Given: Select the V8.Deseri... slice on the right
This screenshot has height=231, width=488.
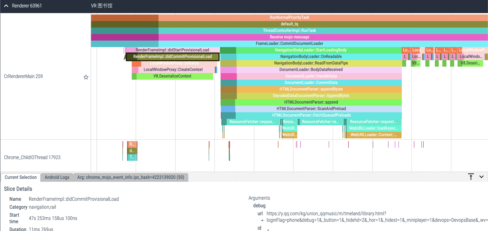Looking at the screenshot, I should tap(470, 63).
